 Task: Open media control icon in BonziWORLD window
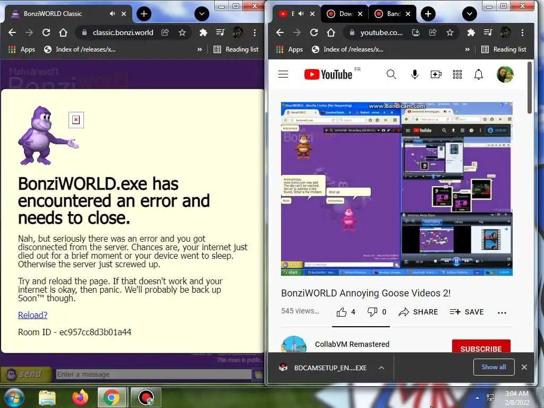click(220, 32)
